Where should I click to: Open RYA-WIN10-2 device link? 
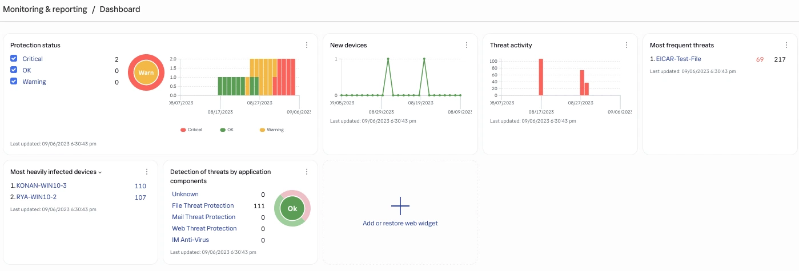37,197
